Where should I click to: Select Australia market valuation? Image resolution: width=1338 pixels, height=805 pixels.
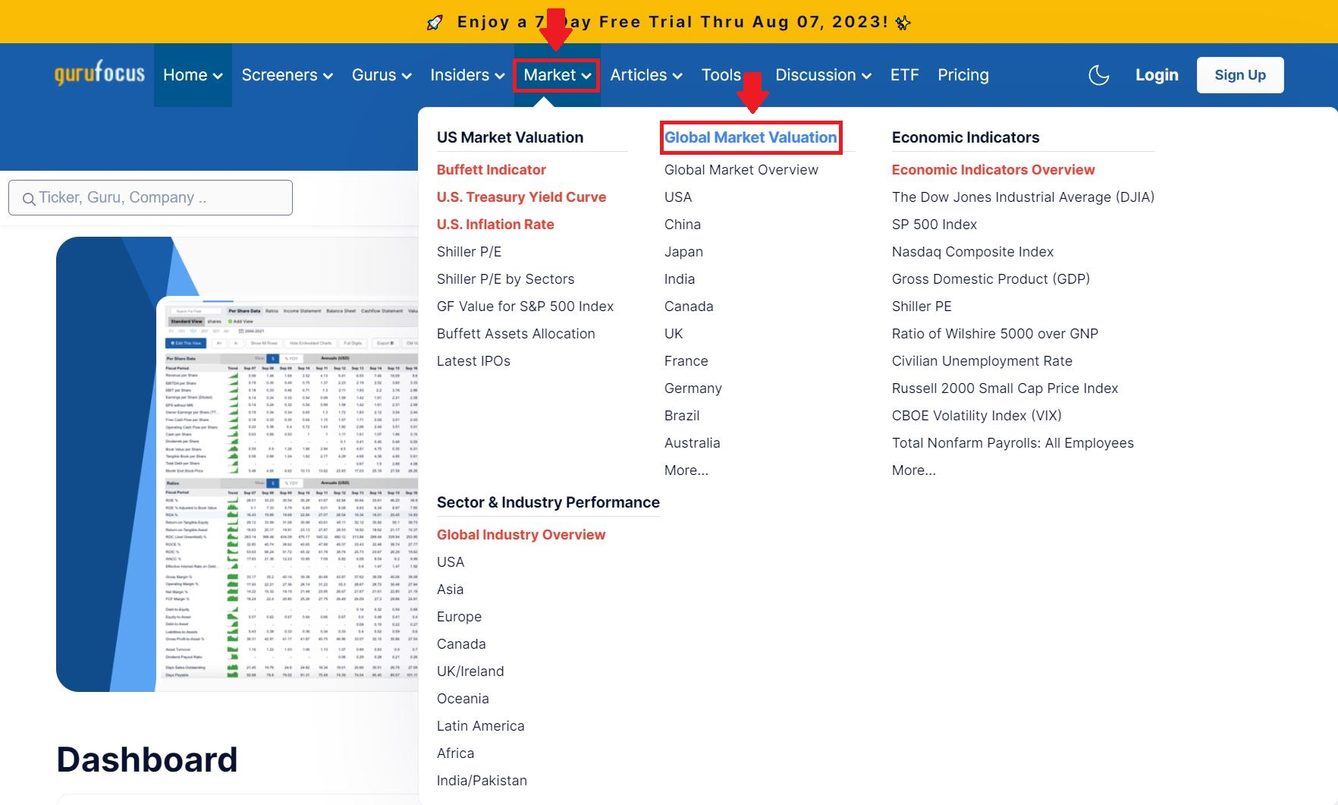(x=692, y=443)
